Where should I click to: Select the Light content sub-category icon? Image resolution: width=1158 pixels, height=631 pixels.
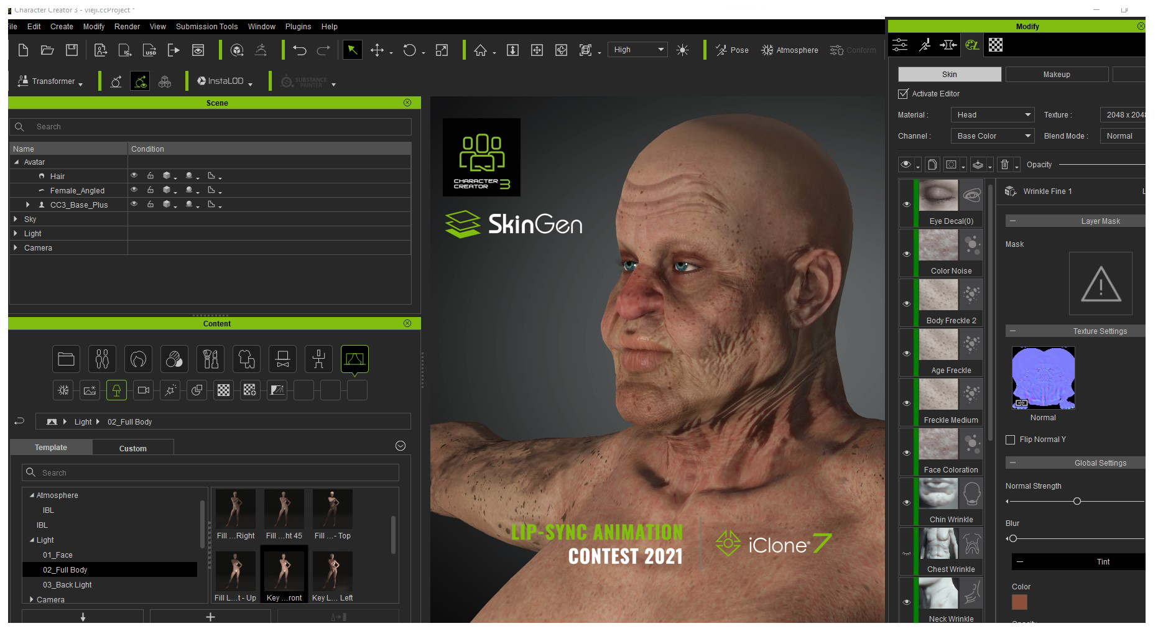116,390
